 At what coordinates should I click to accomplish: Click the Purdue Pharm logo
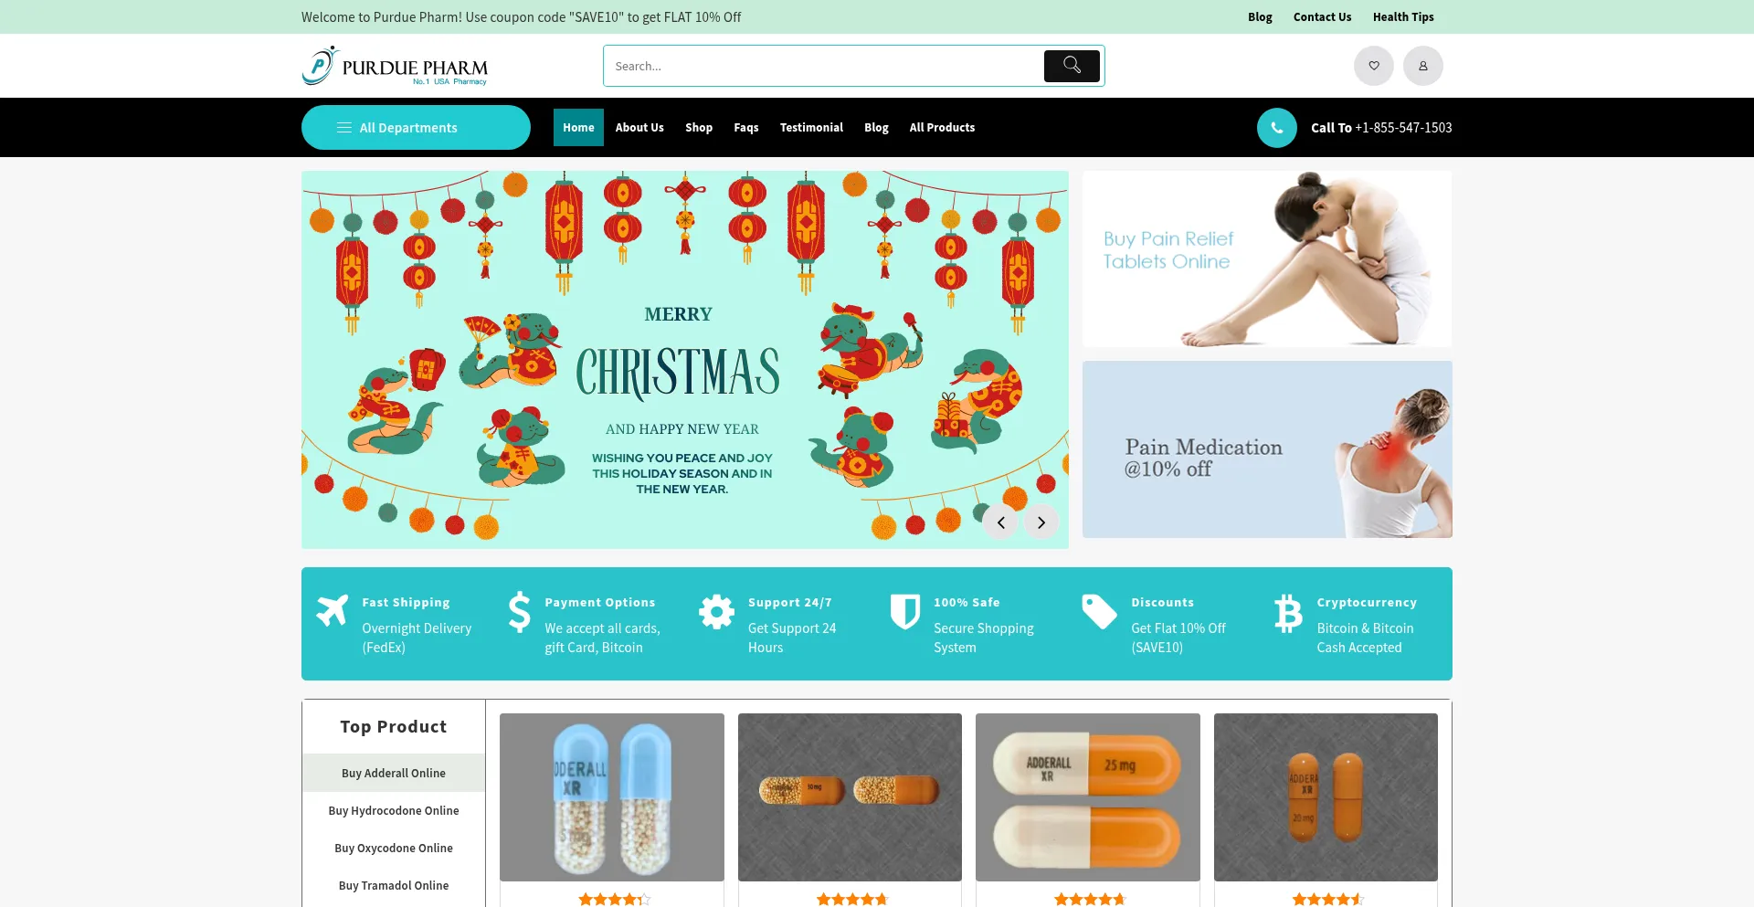pyautogui.click(x=395, y=66)
